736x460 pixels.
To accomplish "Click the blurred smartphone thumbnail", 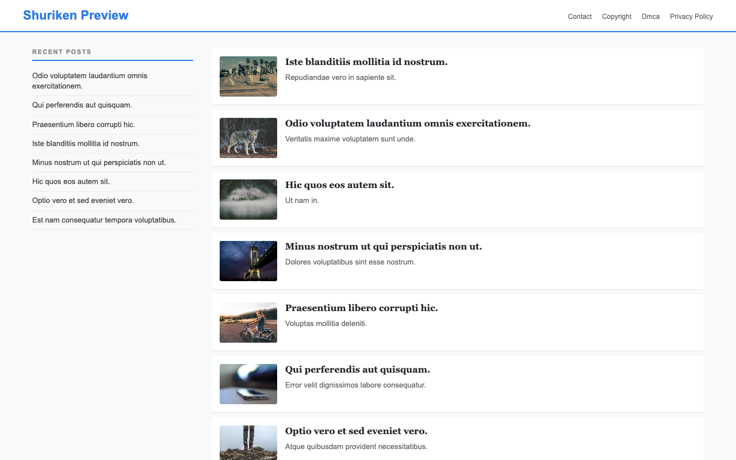I will (248, 384).
